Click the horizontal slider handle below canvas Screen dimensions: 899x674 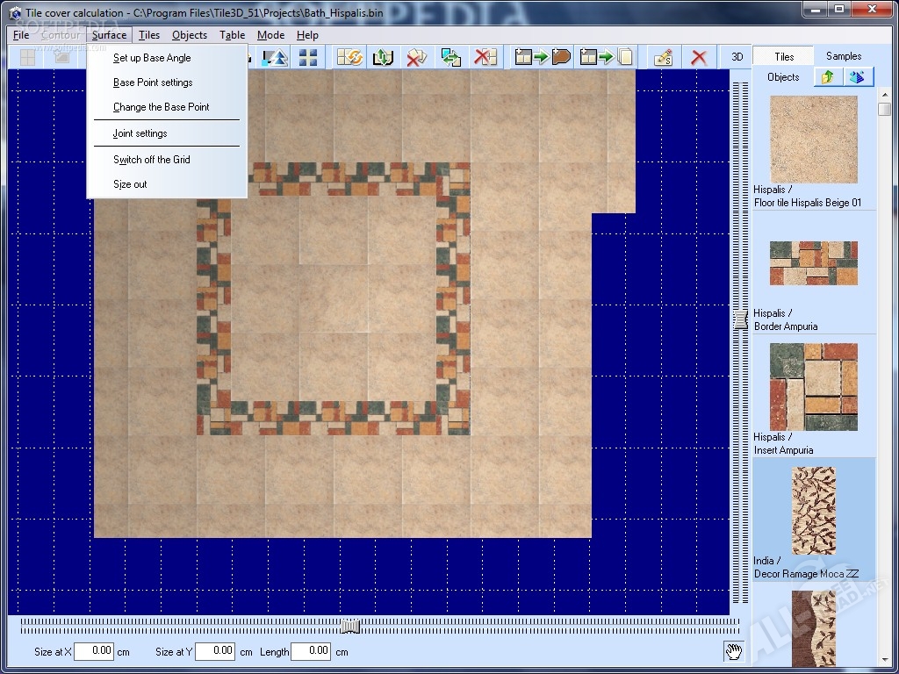[351, 626]
